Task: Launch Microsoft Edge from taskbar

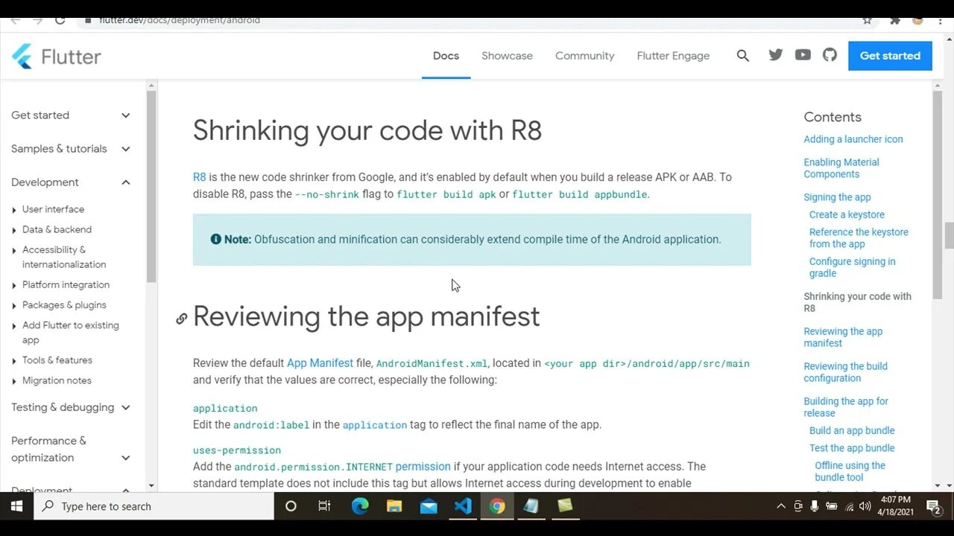Action: point(360,506)
